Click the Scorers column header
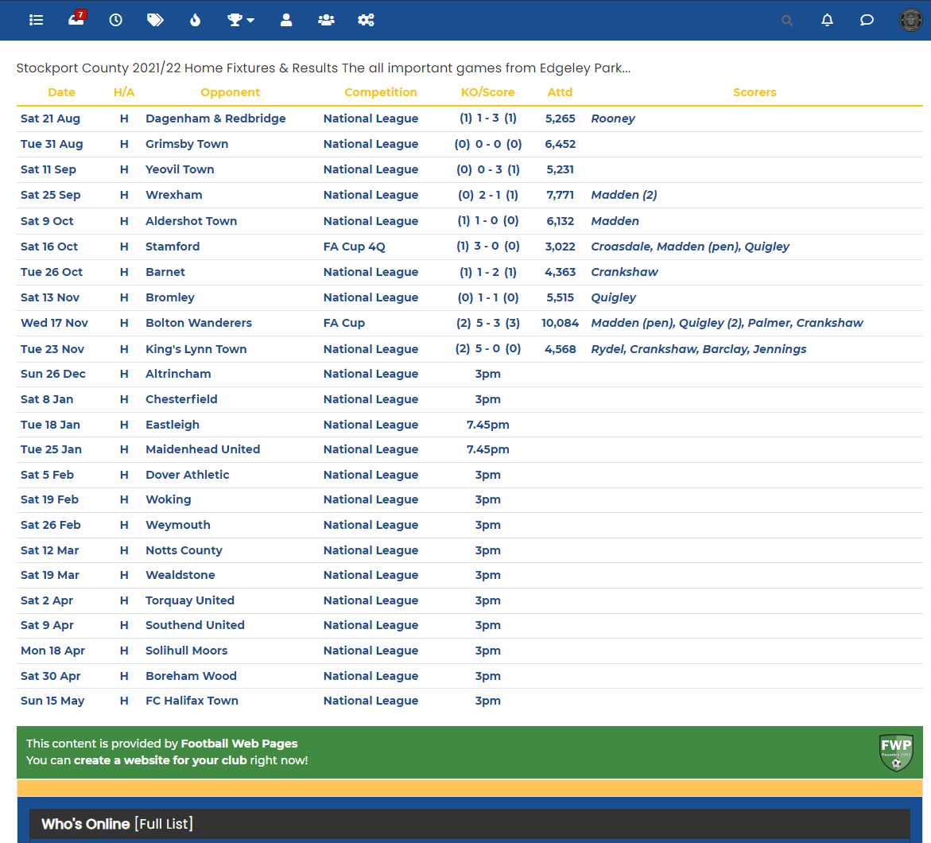Viewport: 931px width, 843px height. [754, 92]
